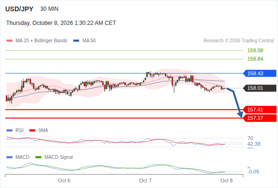
Task: Click the MACD blue legend marker
Action: click(9, 157)
